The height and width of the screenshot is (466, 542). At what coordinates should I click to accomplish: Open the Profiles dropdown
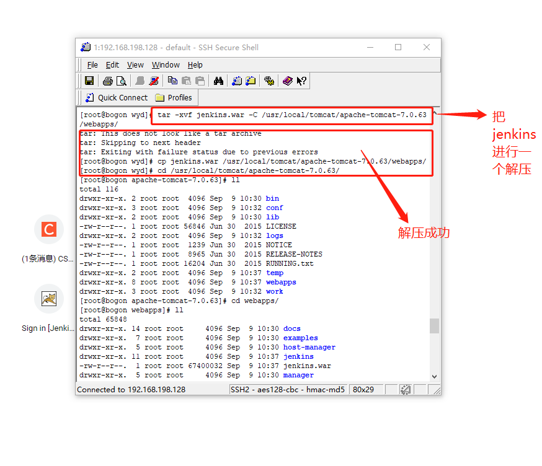pyautogui.click(x=174, y=98)
